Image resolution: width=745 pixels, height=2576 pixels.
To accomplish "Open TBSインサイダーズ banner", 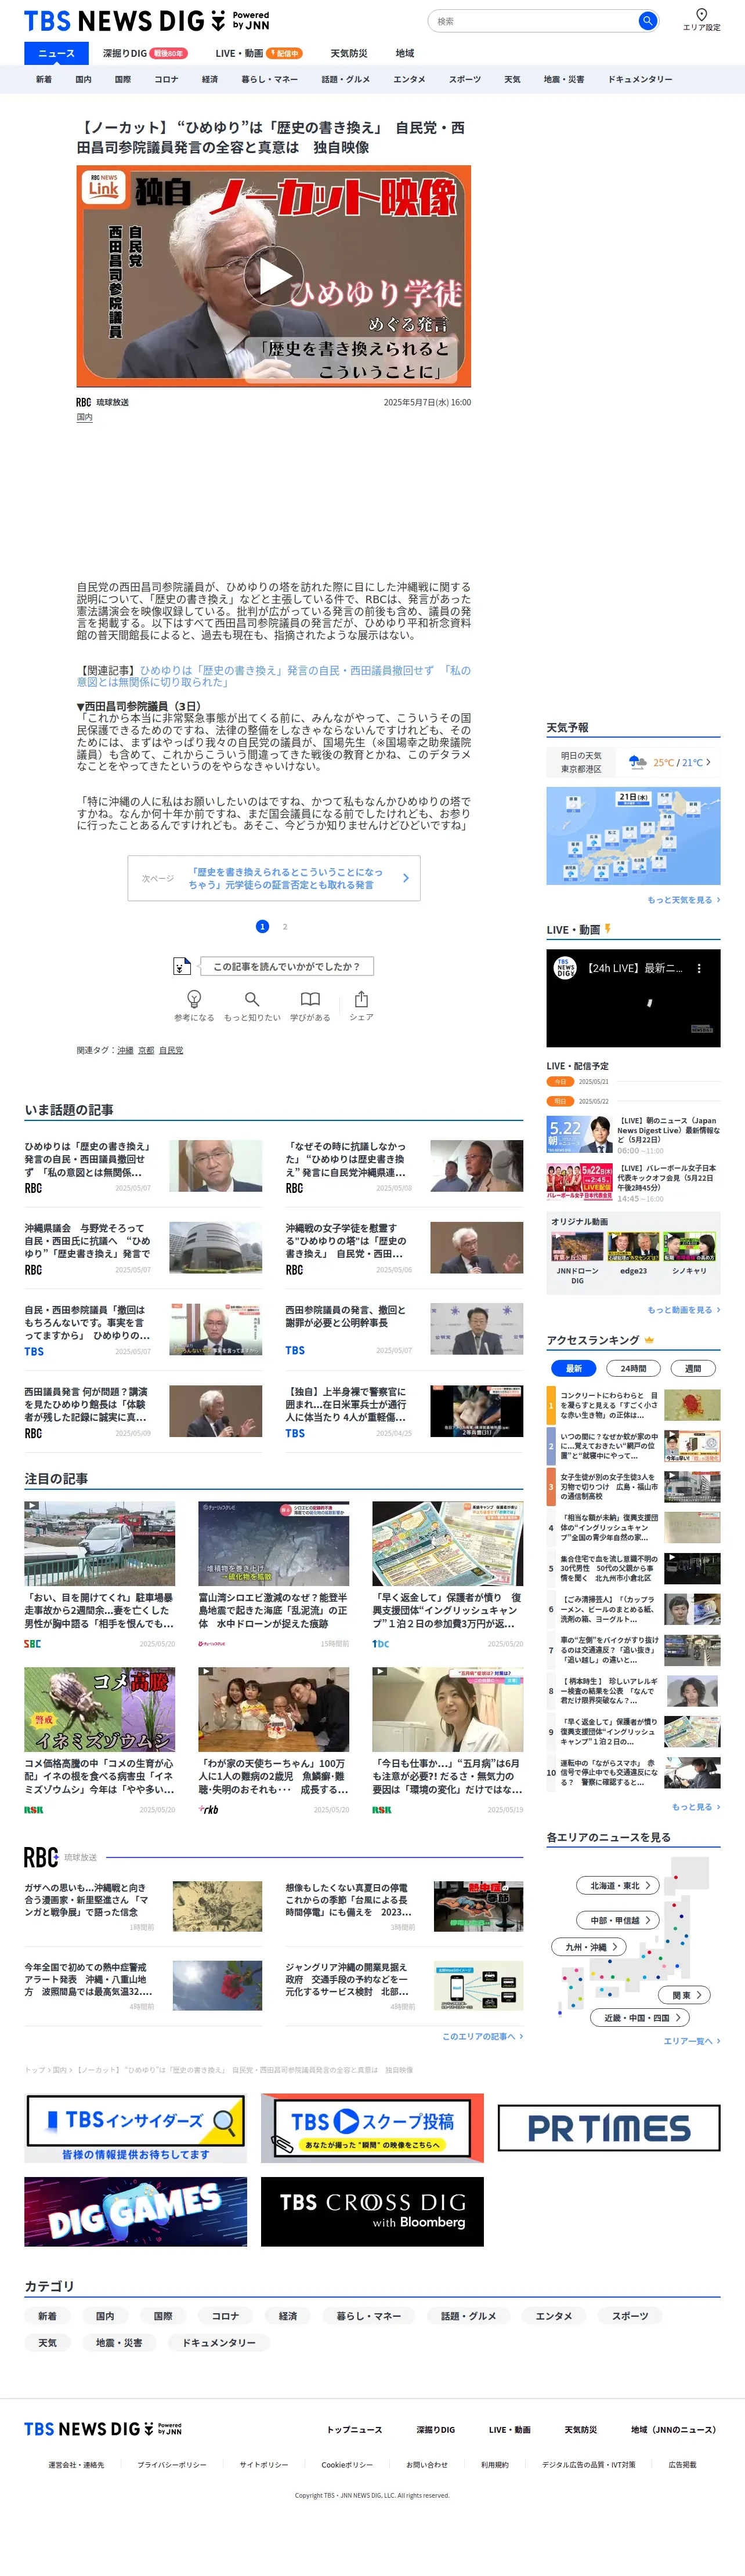I will 135,2128.
